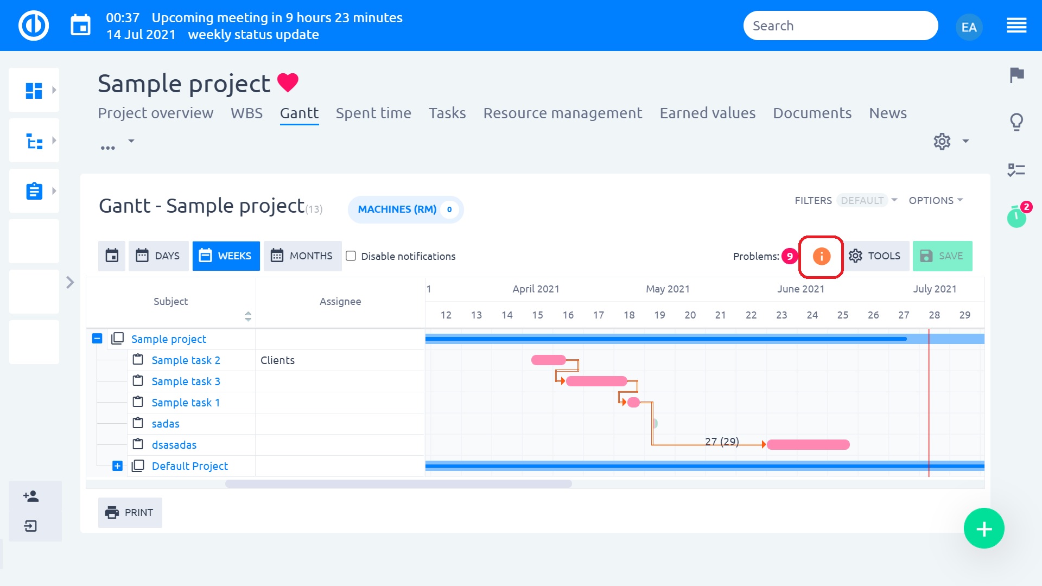Image resolution: width=1042 pixels, height=586 pixels.
Task: Click the dsasadas gantt bar
Action: 808,444
